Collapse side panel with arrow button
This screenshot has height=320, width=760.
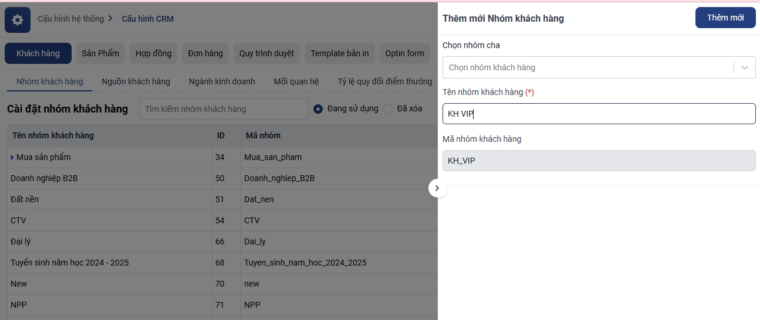438,188
